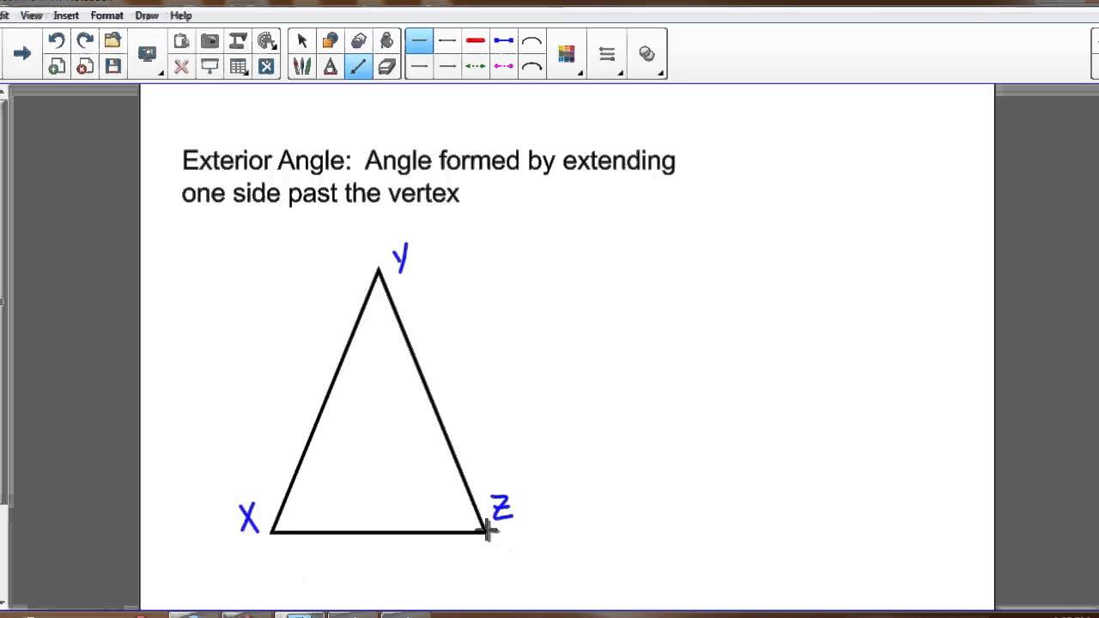Open the screen capture camera tool

pos(209,40)
